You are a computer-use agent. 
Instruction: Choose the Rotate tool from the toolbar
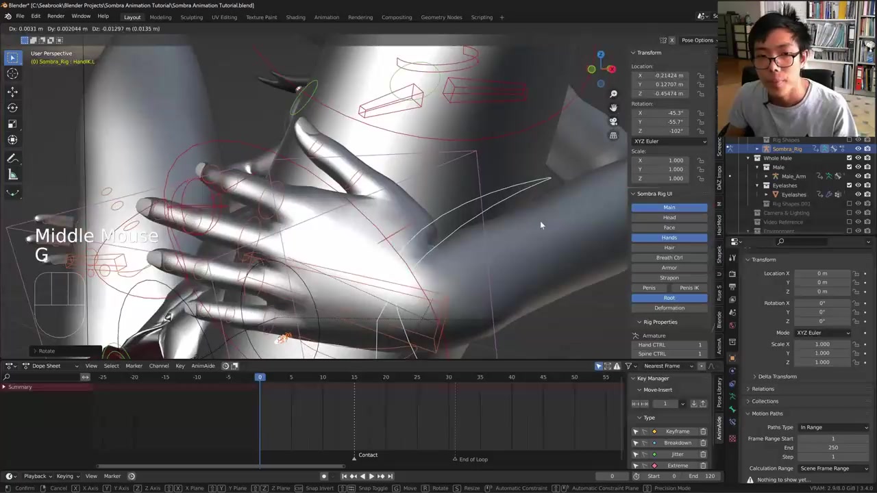(12, 108)
